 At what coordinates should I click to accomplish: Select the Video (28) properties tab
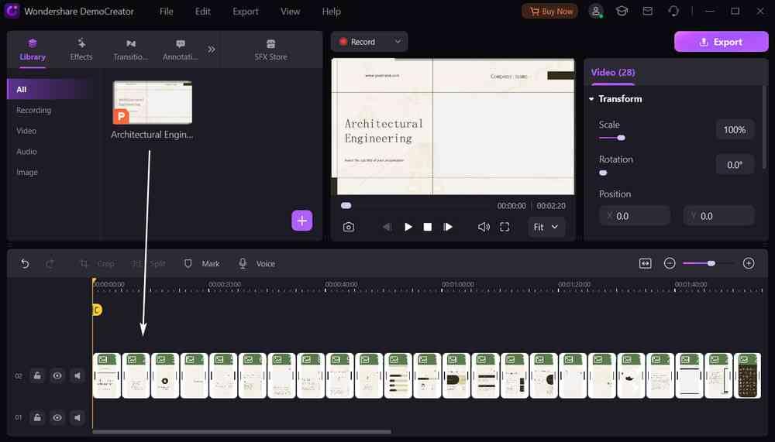613,72
